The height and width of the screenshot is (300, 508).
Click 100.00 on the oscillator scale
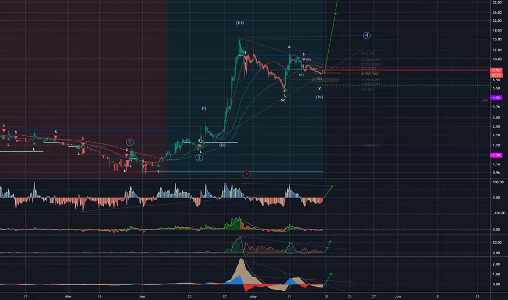(498, 182)
